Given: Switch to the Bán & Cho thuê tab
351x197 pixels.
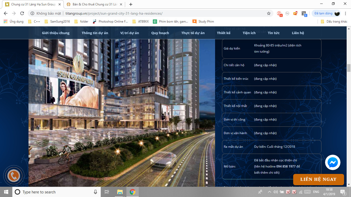Looking at the screenshot, I should pos(93,4).
